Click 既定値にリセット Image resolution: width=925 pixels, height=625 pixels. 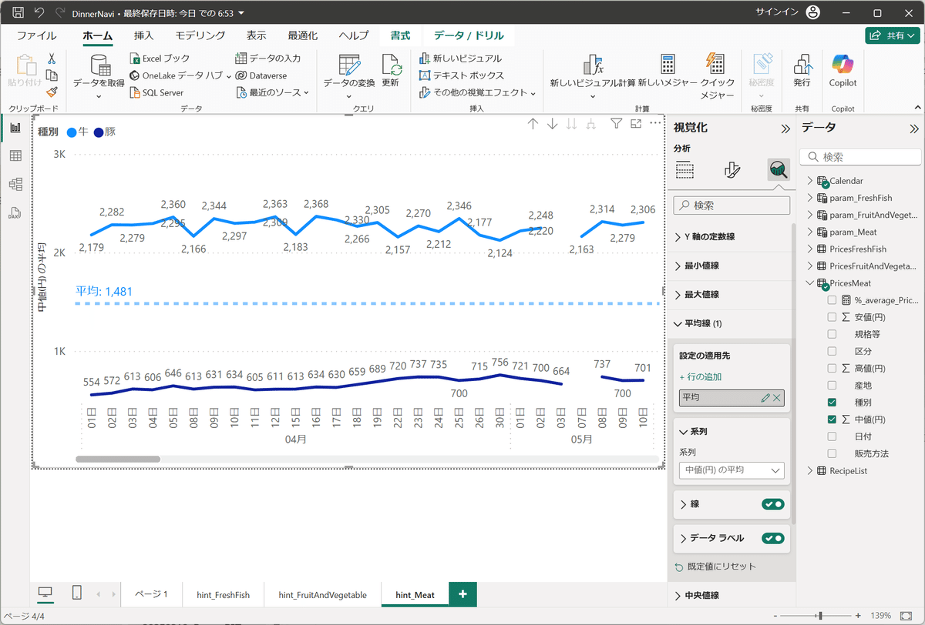click(x=715, y=567)
